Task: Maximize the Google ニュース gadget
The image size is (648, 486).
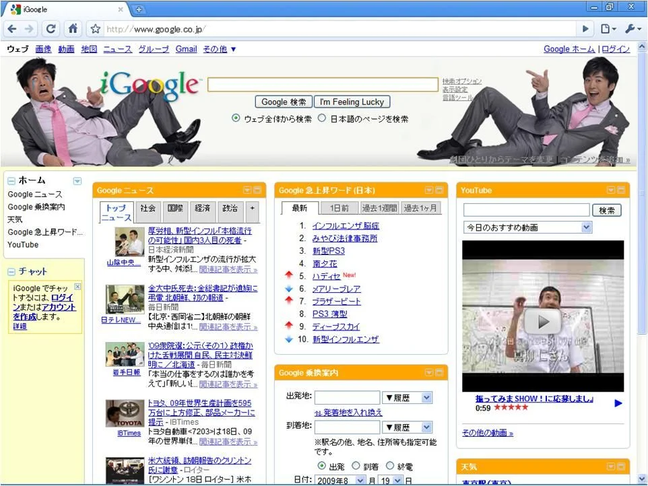Action: coord(257,190)
